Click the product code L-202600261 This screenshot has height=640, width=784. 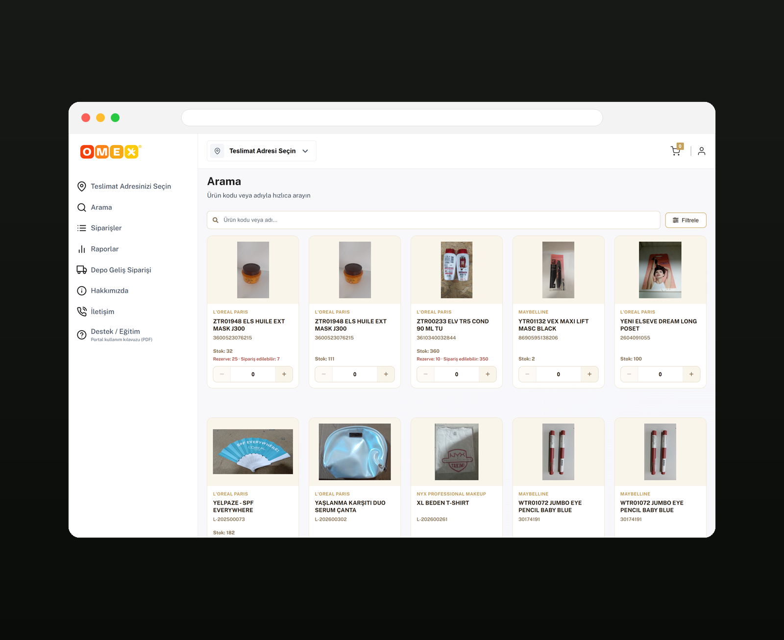tap(432, 519)
